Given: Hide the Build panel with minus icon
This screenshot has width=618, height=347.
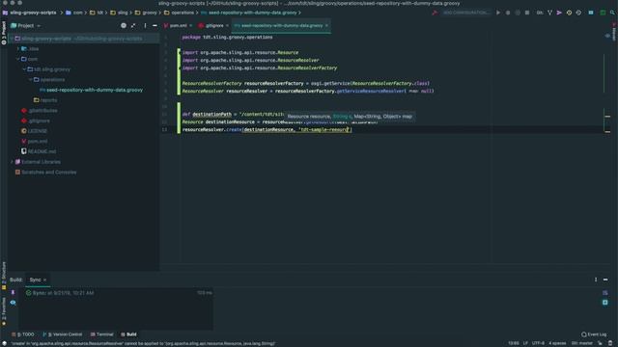Looking at the screenshot, I should [605, 280].
